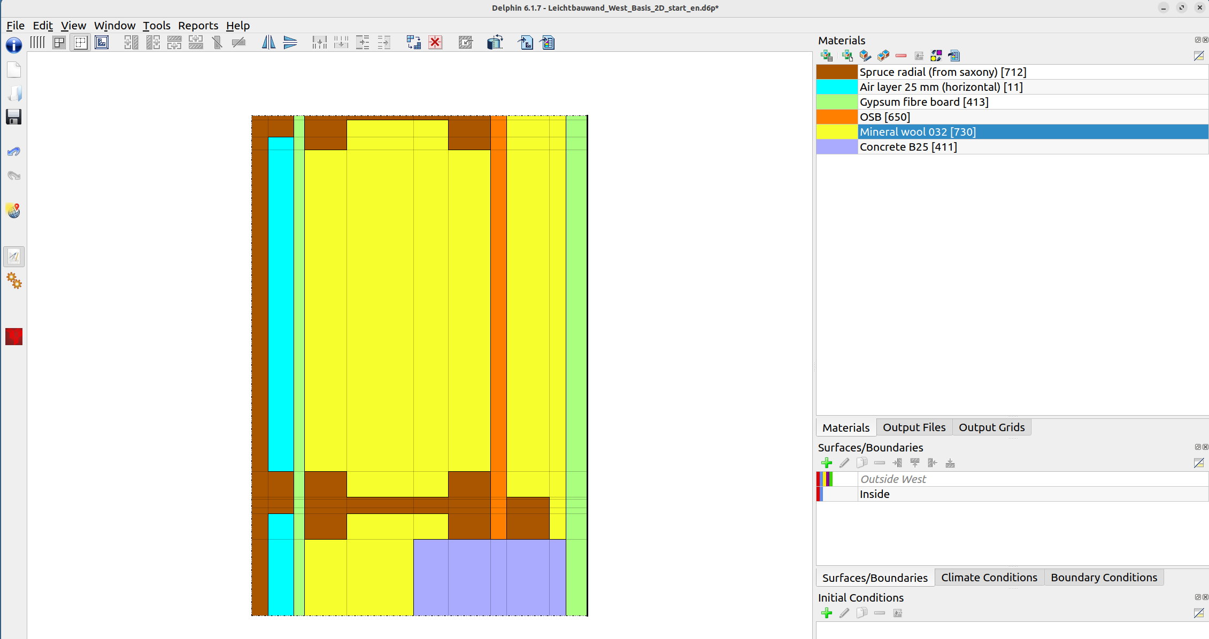Open the Reports menu

point(198,26)
